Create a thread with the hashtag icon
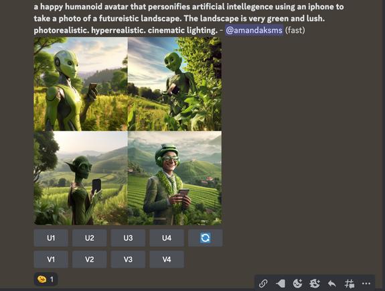385x291 pixels. (349, 284)
